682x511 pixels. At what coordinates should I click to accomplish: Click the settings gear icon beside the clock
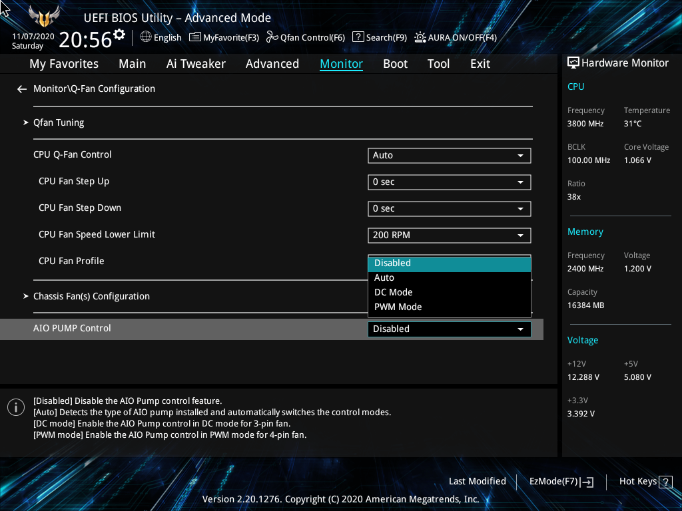[119, 35]
